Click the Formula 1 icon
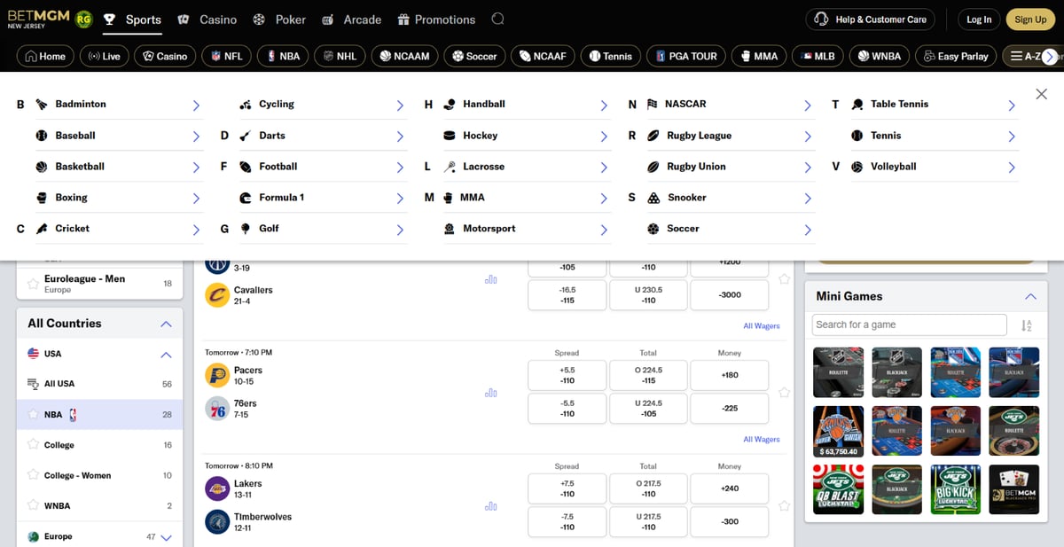Screen dimensions: 1064x547 click(x=246, y=198)
